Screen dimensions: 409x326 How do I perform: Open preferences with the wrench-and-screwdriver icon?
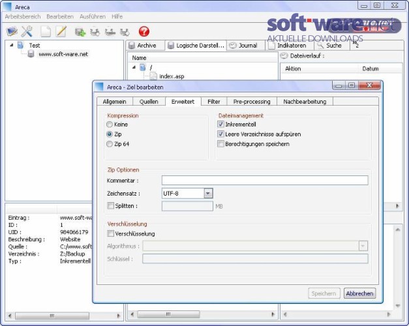(x=27, y=31)
